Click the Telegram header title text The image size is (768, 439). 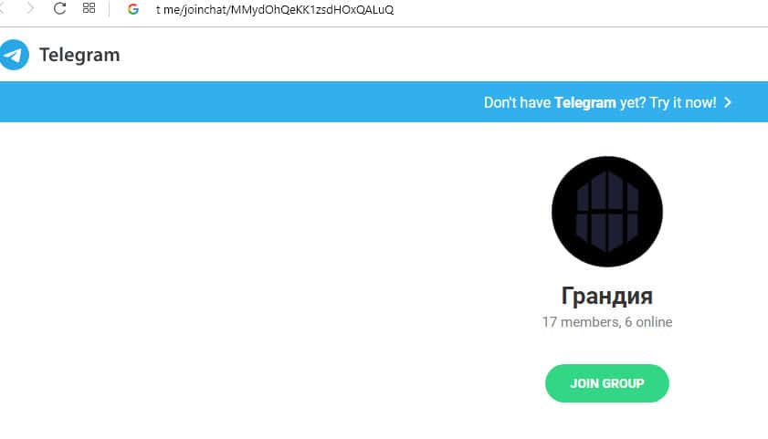tap(79, 55)
